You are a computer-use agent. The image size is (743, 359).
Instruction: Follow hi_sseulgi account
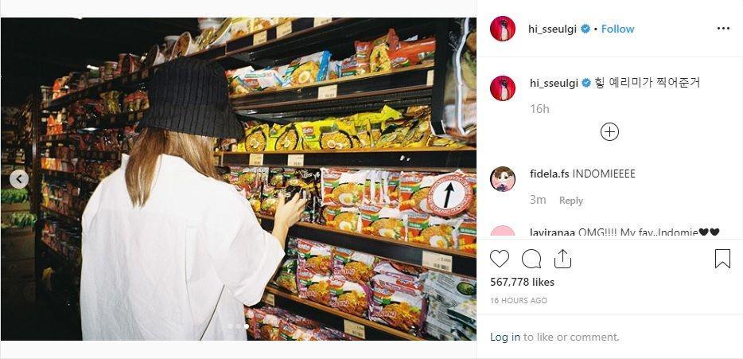click(x=617, y=29)
